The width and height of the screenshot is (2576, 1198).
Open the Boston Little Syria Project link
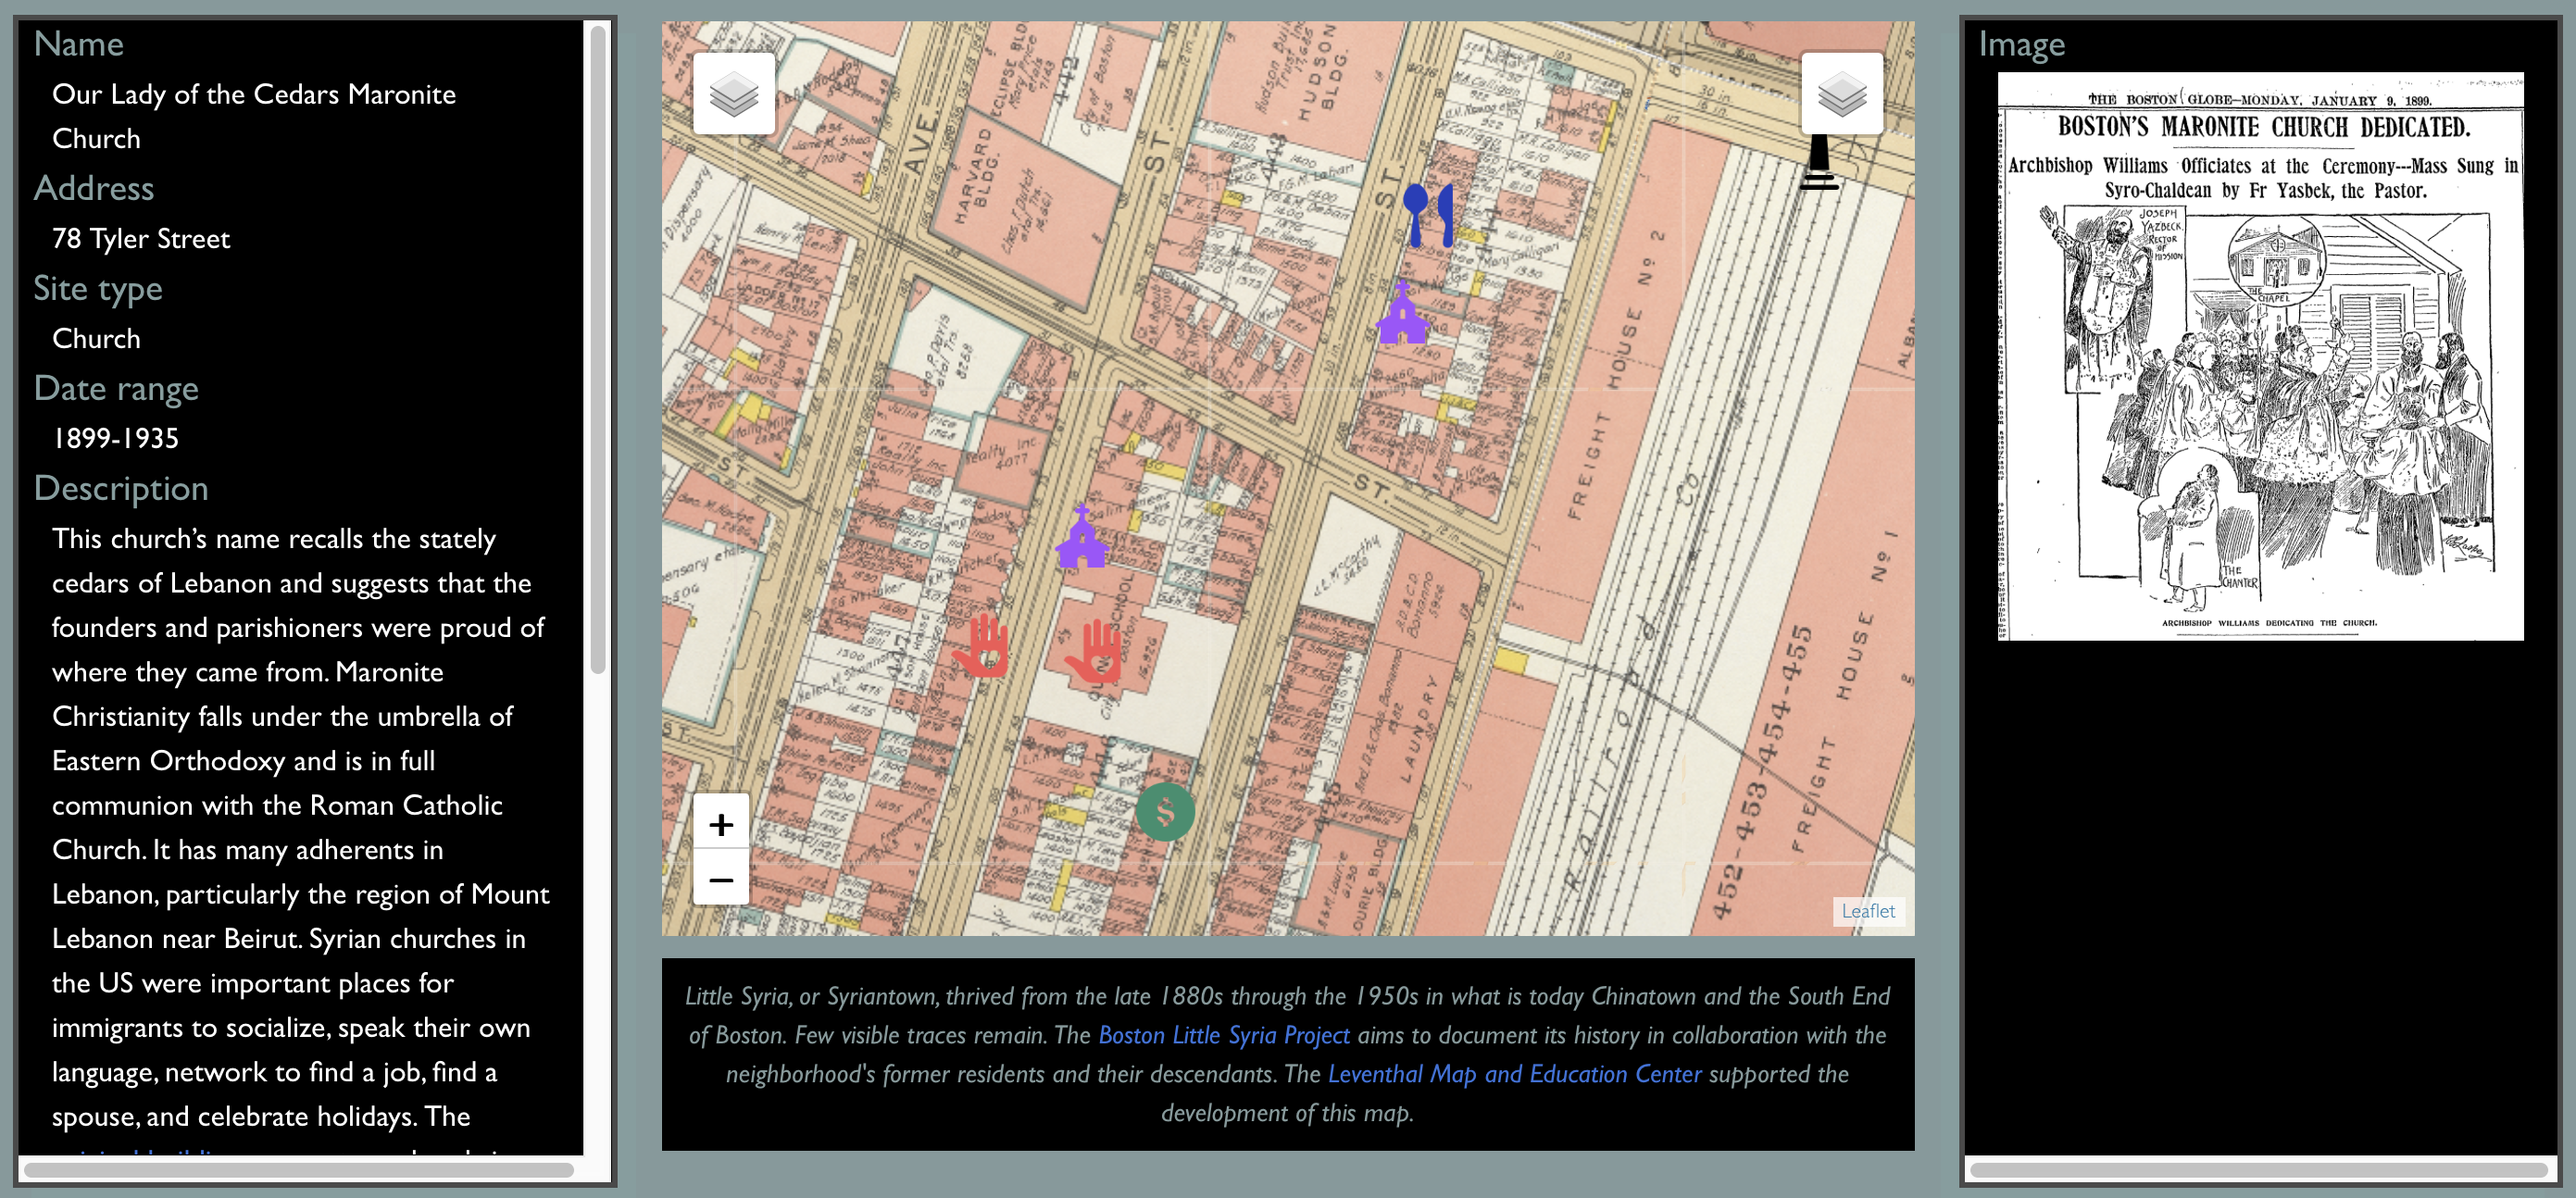click(1223, 1035)
